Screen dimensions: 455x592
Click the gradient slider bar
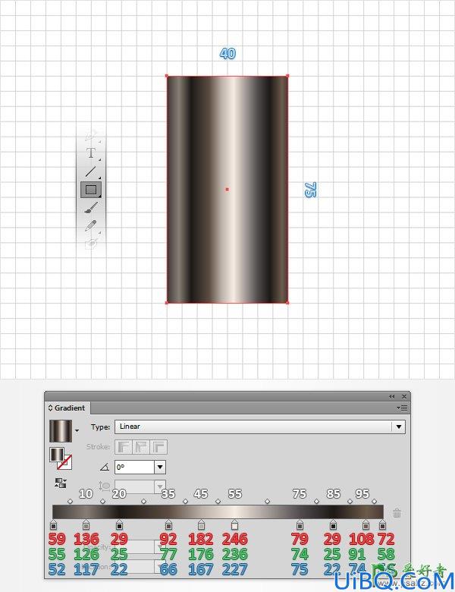[x=218, y=512]
